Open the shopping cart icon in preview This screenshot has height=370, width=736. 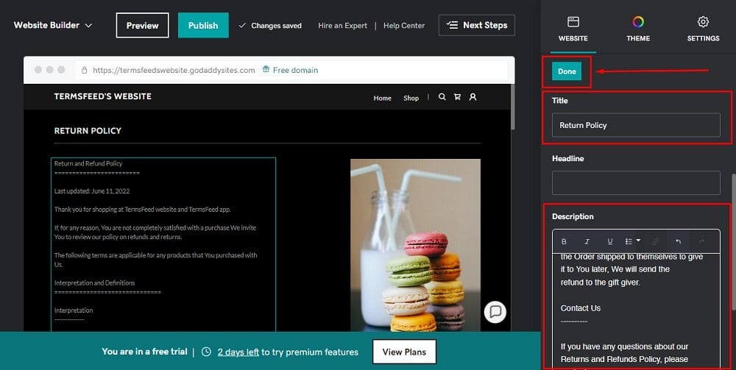coord(457,97)
